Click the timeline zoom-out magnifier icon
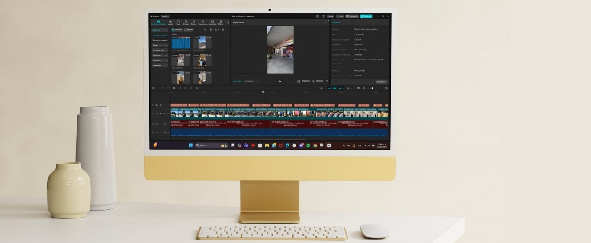This screenshot has width=591, height=243. coord(363,88)
